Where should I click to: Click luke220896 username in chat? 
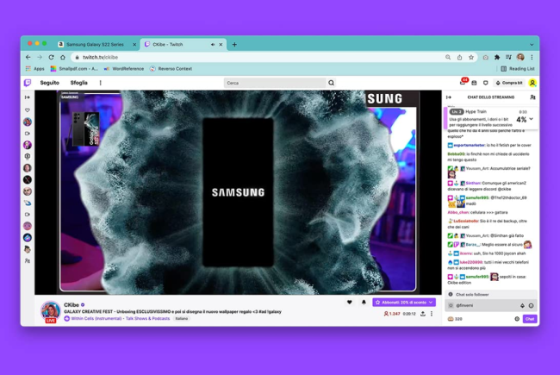471,262
